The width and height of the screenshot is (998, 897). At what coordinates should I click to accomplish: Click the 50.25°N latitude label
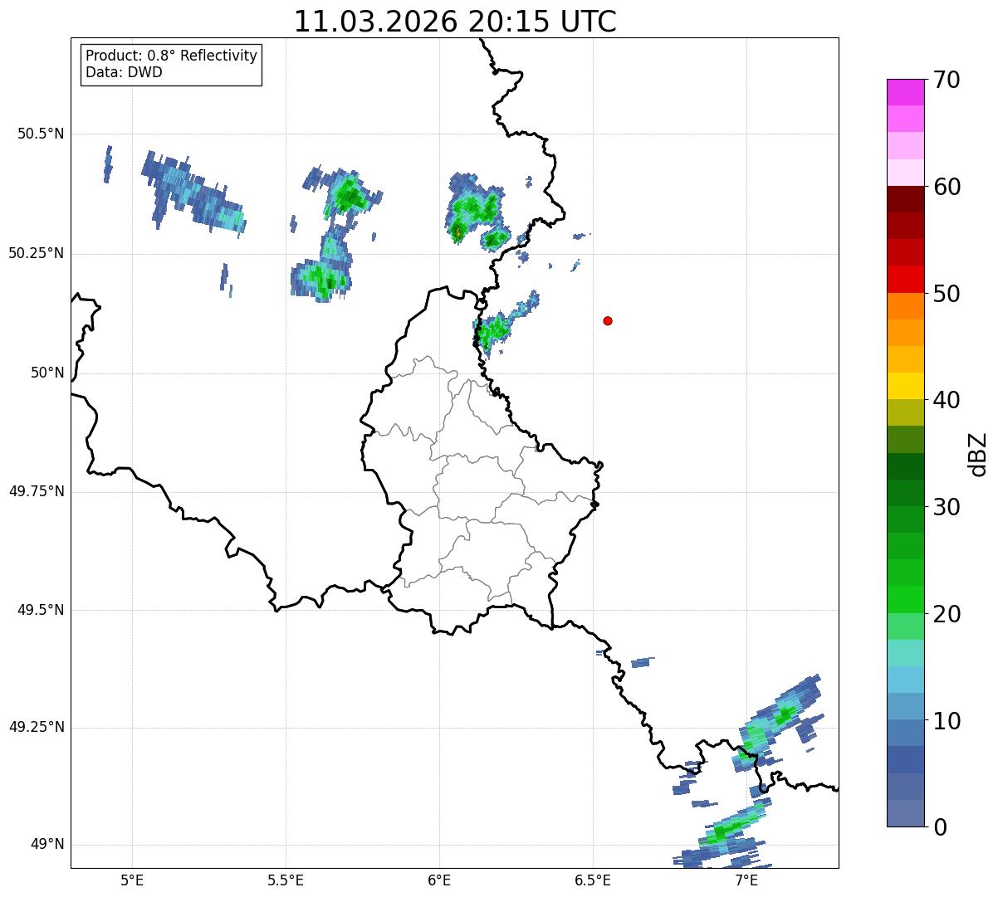(37, 253)
